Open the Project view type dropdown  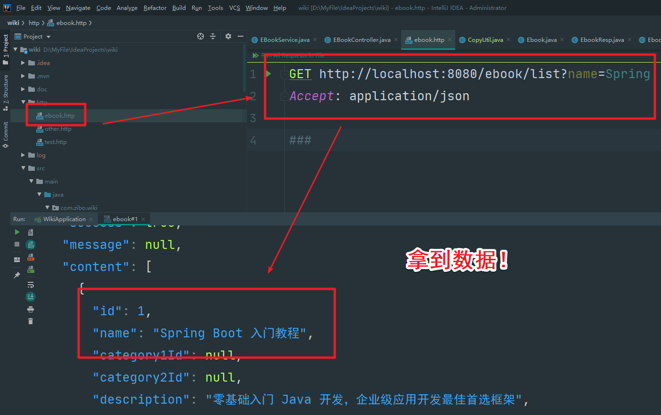click(48, 37)
